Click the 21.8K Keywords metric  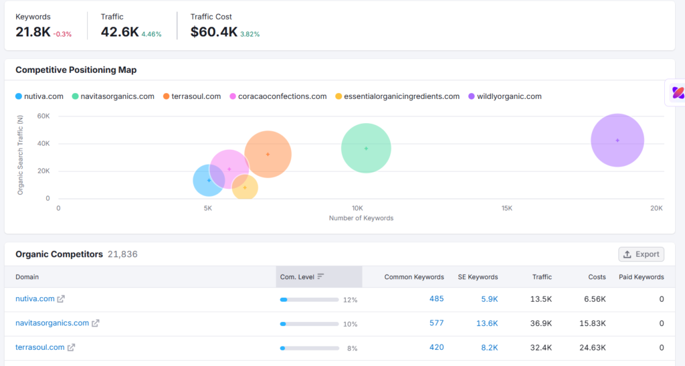click(33, 32)
